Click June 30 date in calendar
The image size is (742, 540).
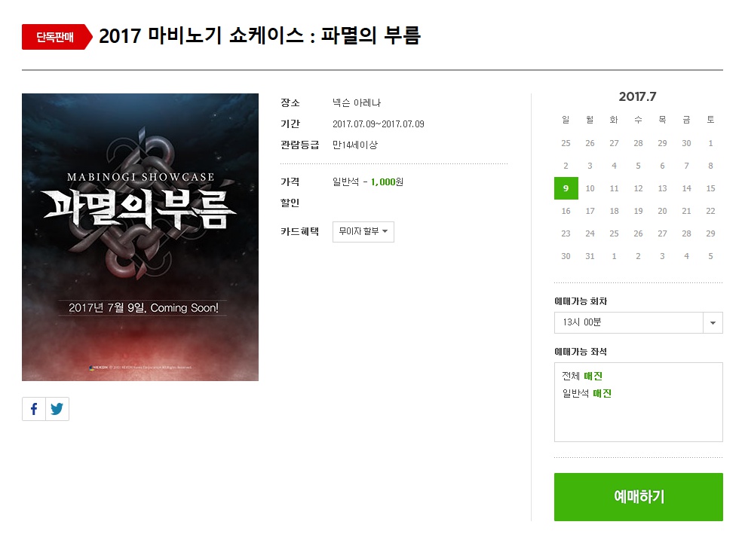click(x=687, y=143)
